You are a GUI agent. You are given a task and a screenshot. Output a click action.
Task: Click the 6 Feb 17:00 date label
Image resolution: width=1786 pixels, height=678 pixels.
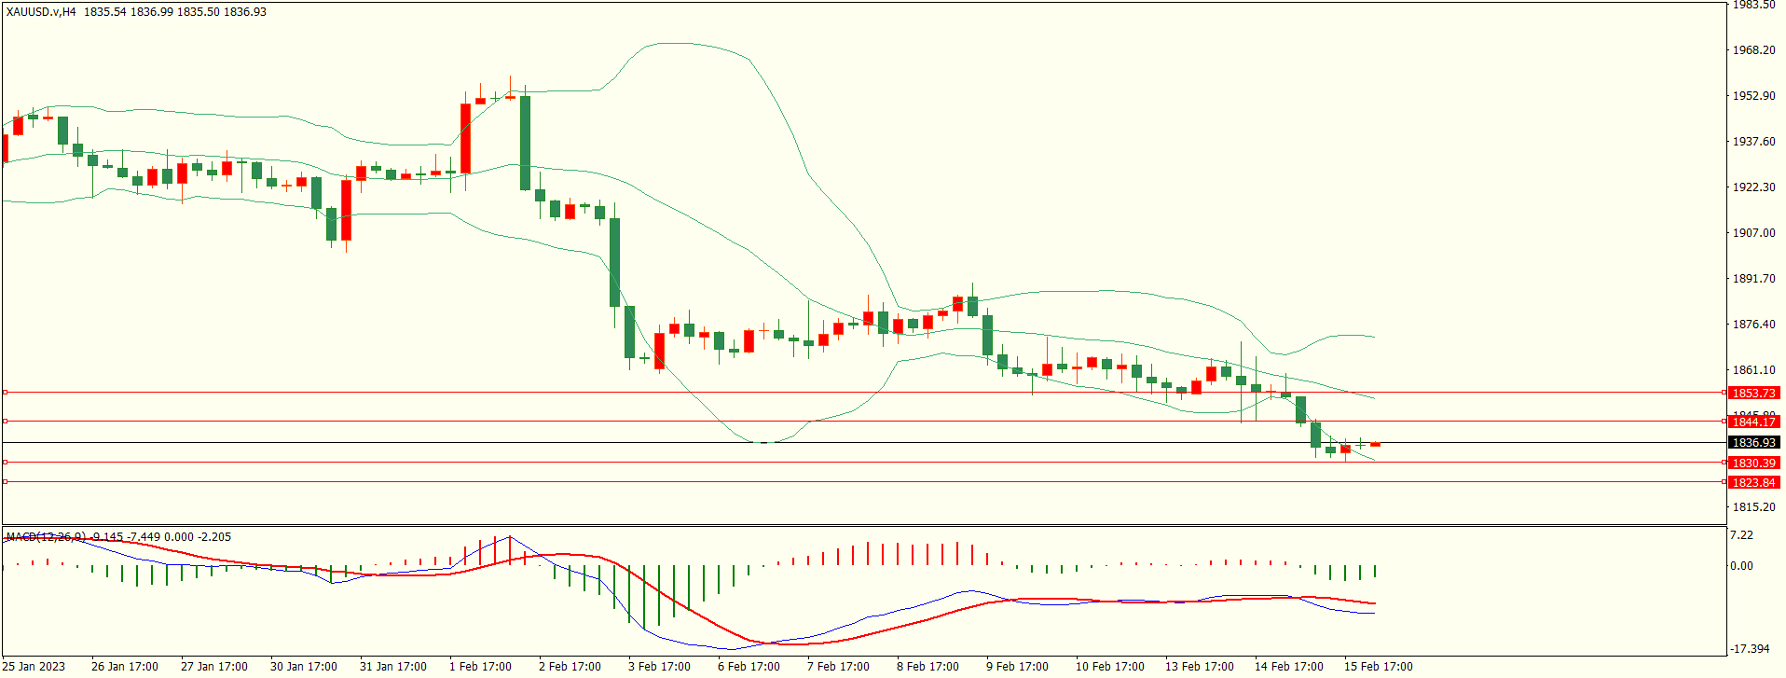[749, 667]
